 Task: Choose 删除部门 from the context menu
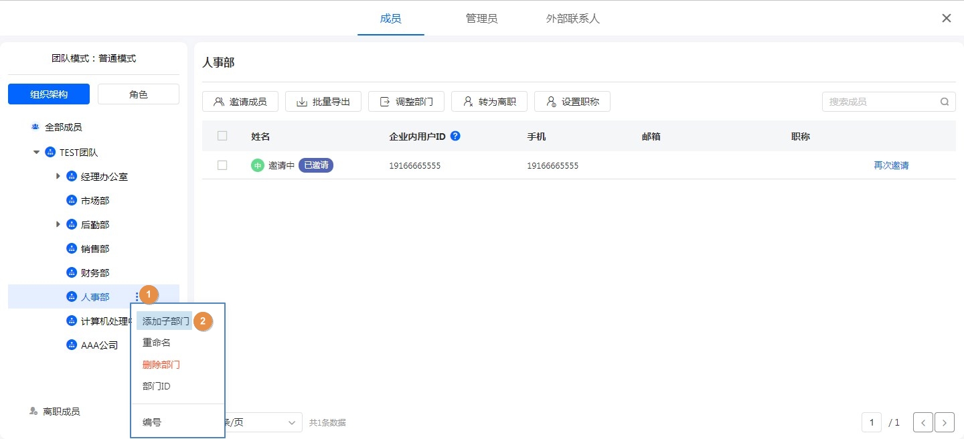(x=161, y=365)
